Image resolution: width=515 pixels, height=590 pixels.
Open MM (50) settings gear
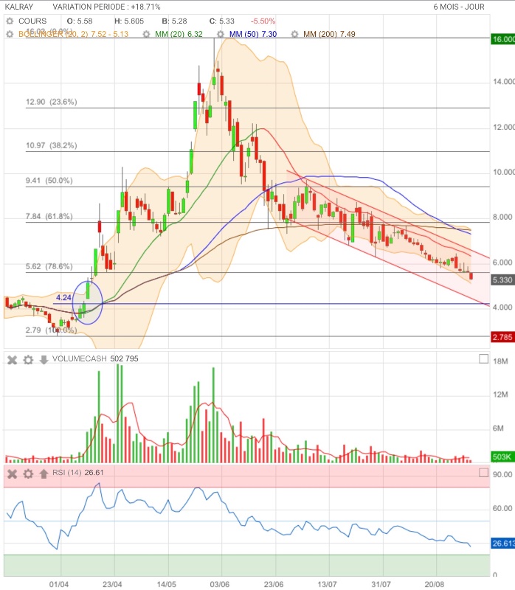(x=220, y=34)
